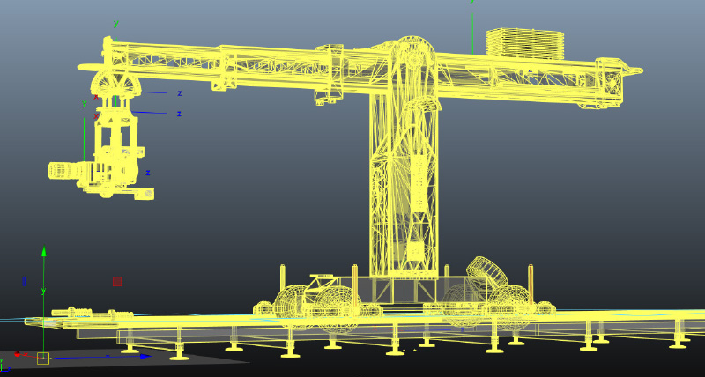This screenshot has width=705, height=377.
Task: Click the small rail piece on track
Action: [91, 313]
